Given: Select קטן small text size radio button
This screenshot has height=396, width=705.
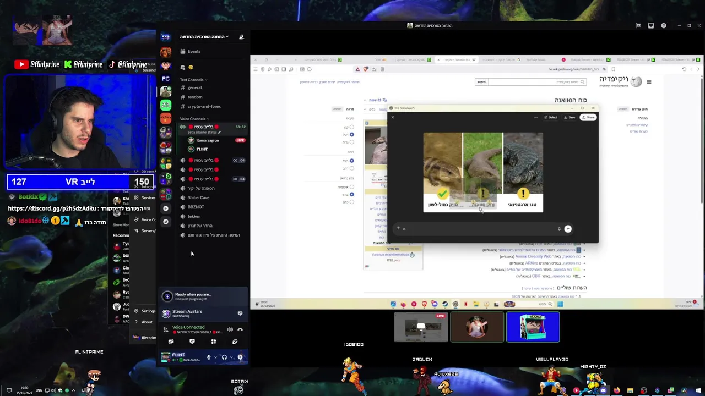Looking at the screenshot, I should tap(351, 127).
